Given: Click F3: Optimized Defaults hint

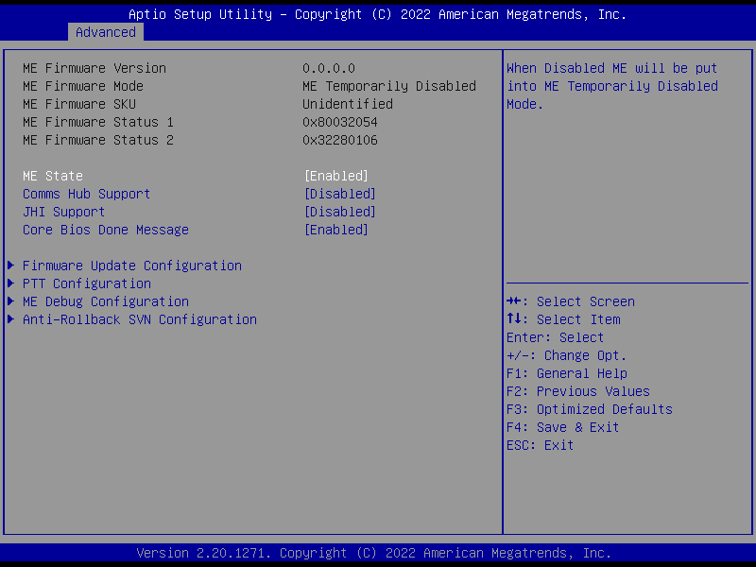Looking at the screenshot, I should pos(590,409).
